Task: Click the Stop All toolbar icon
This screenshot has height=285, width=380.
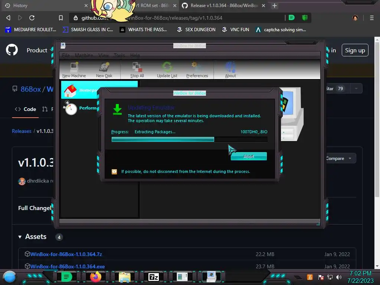Action: [x=137, y=70]
